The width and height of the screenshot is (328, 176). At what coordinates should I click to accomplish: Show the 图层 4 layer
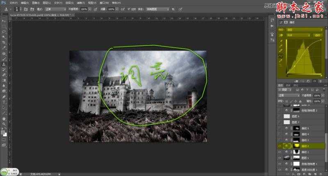point(280,117)
